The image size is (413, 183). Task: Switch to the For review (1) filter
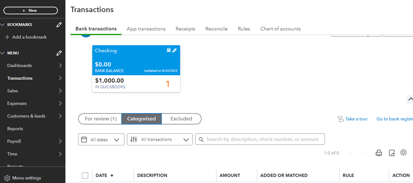pyautogui.click(x=100, y=119)
